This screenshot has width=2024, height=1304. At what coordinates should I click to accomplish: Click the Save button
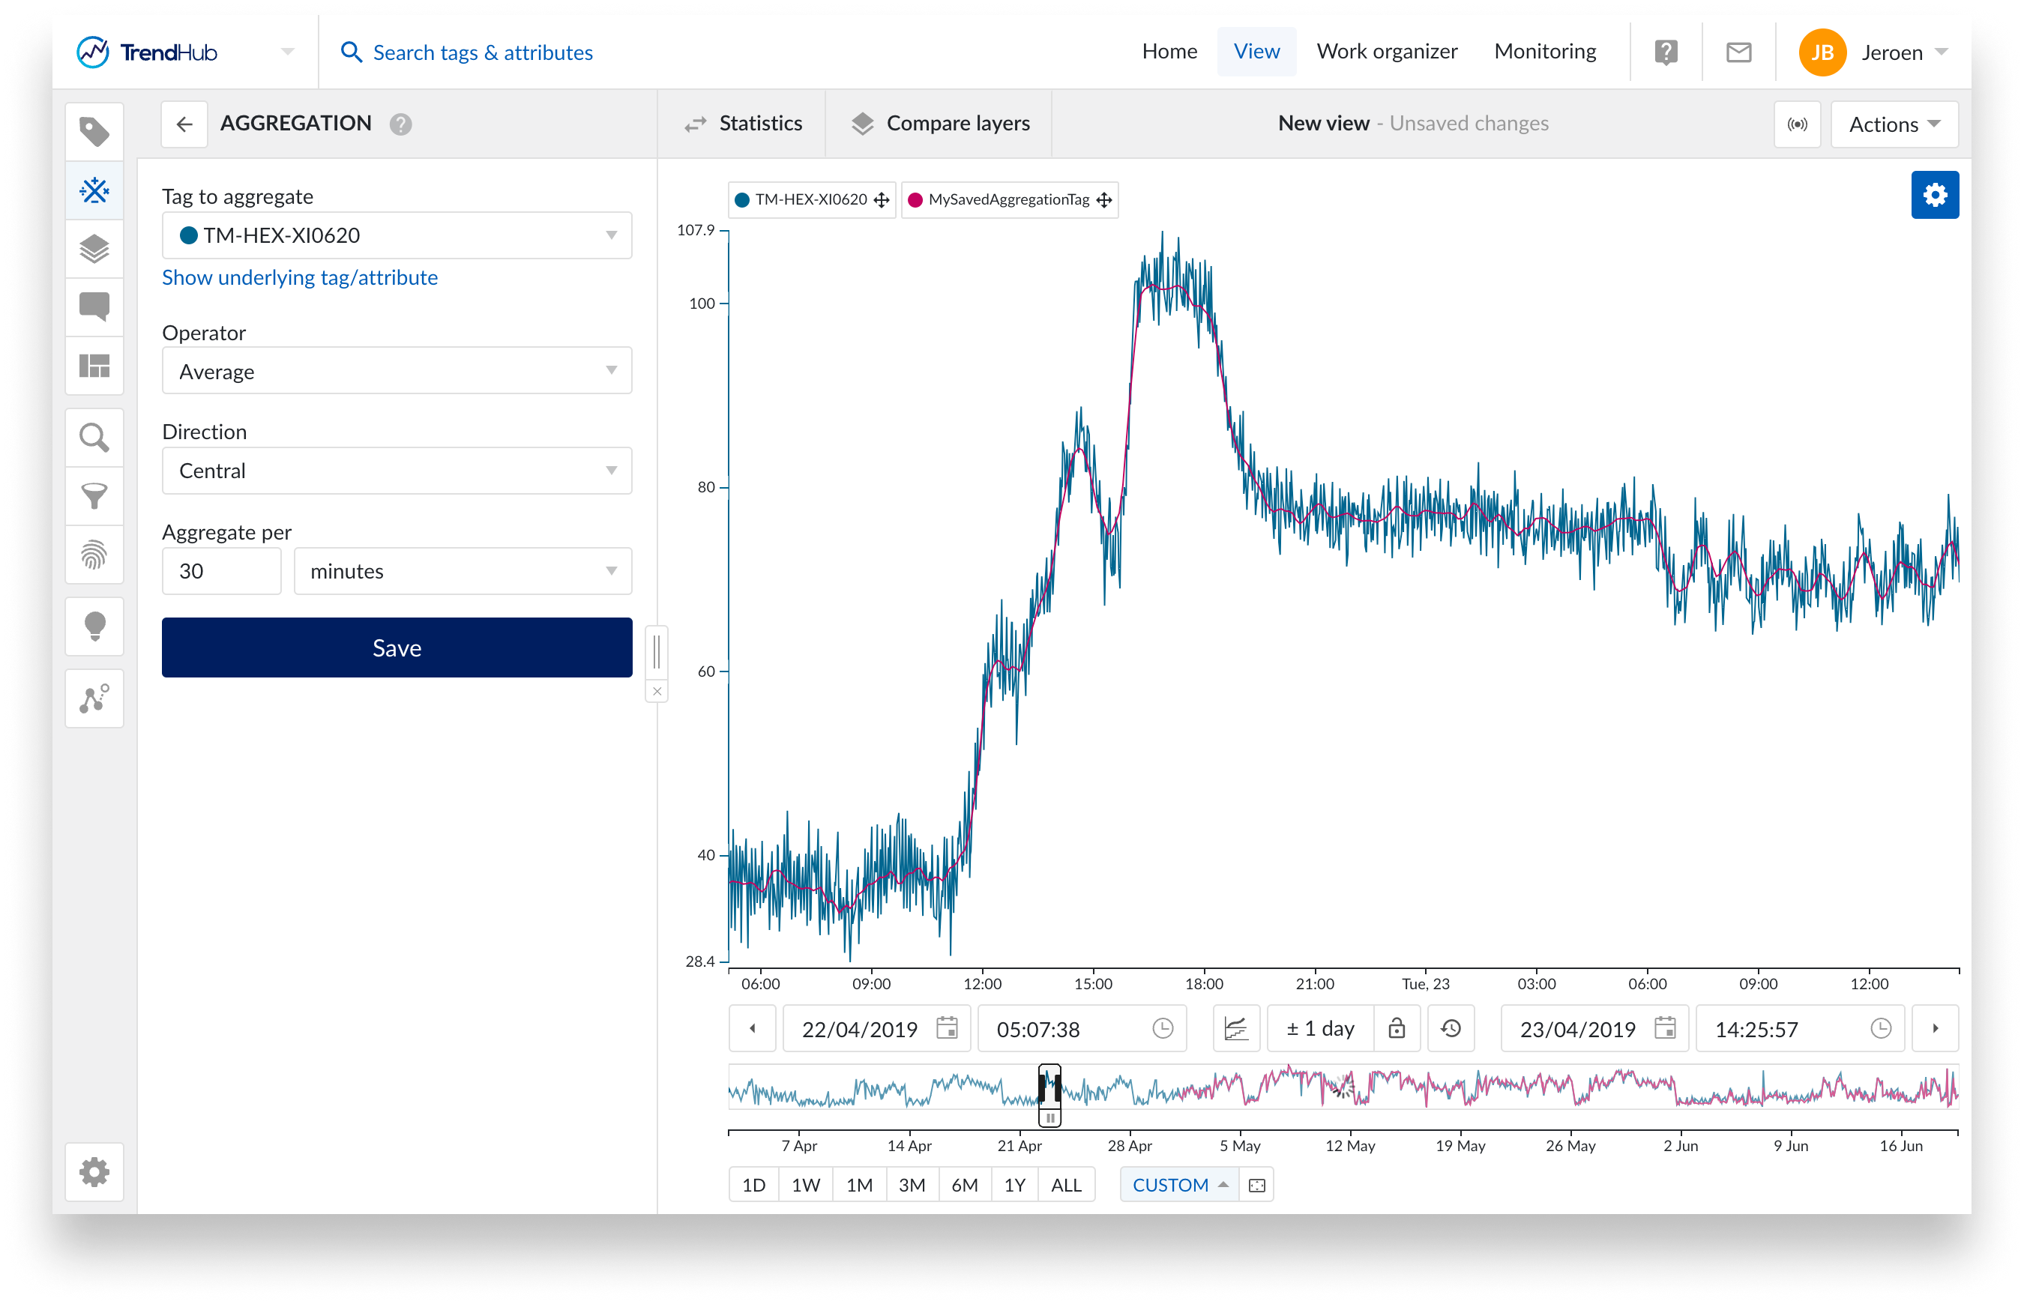(397, 648)
